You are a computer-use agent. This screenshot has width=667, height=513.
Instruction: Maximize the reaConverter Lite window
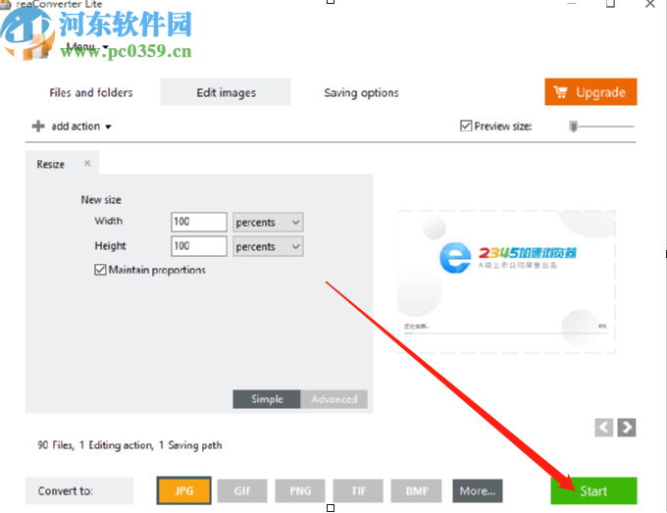(x=610, y=4)
